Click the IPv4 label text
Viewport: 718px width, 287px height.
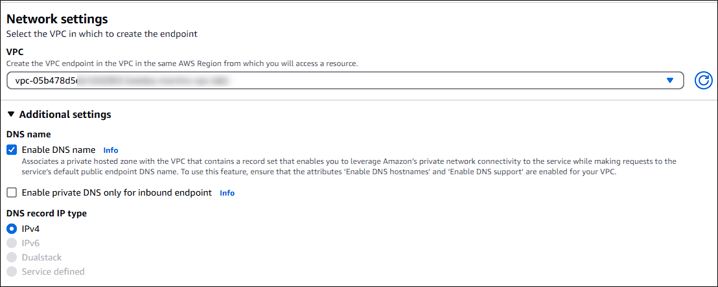pos(30,229)
